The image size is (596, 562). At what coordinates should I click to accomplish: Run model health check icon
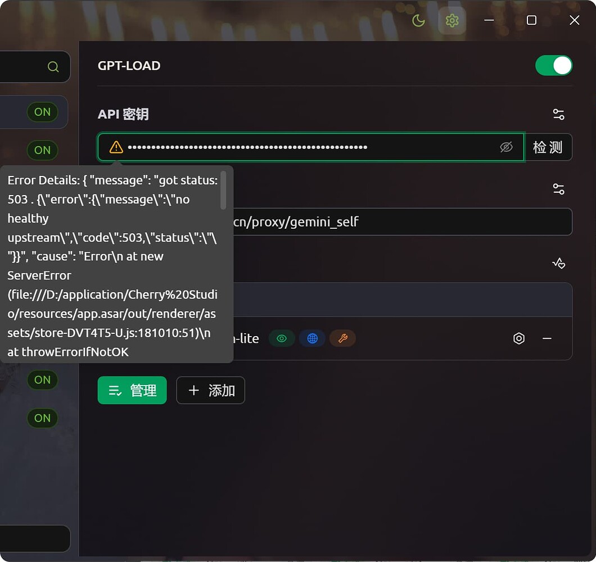tap(558, 263)
